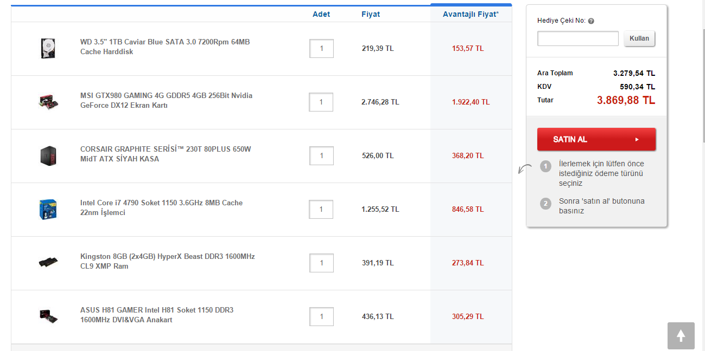Viewport: 705px width, 351px height.
Task: Select the 368,20 TL discounted price
Action: 468,155
